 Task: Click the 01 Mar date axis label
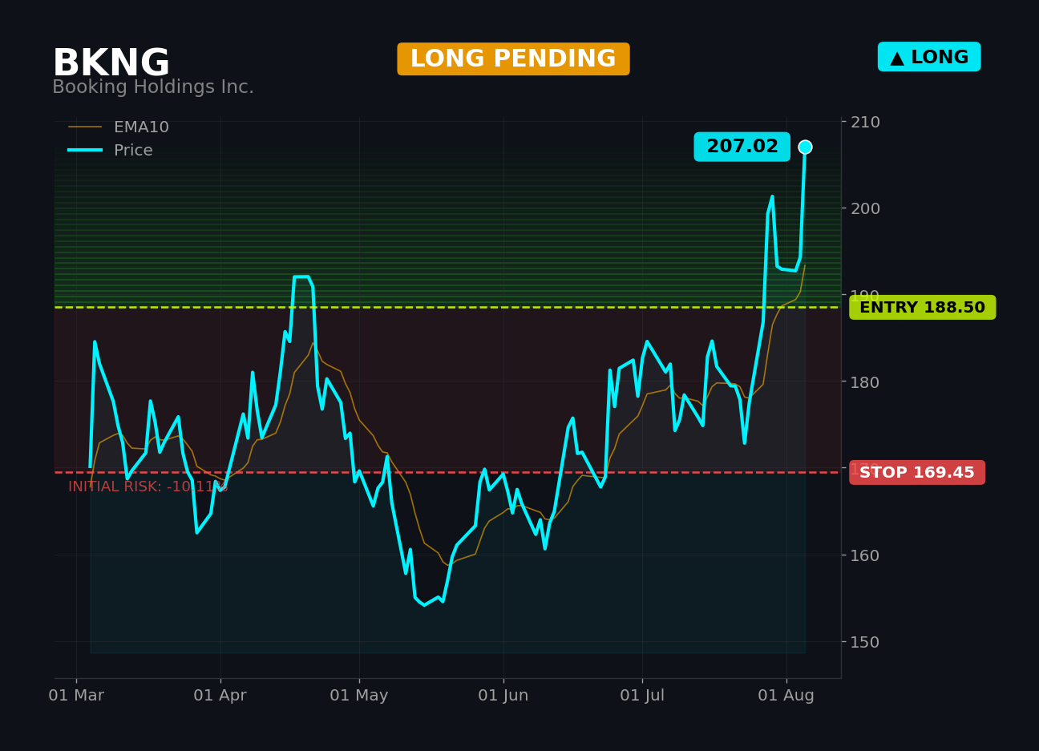(x=76, y=696)
